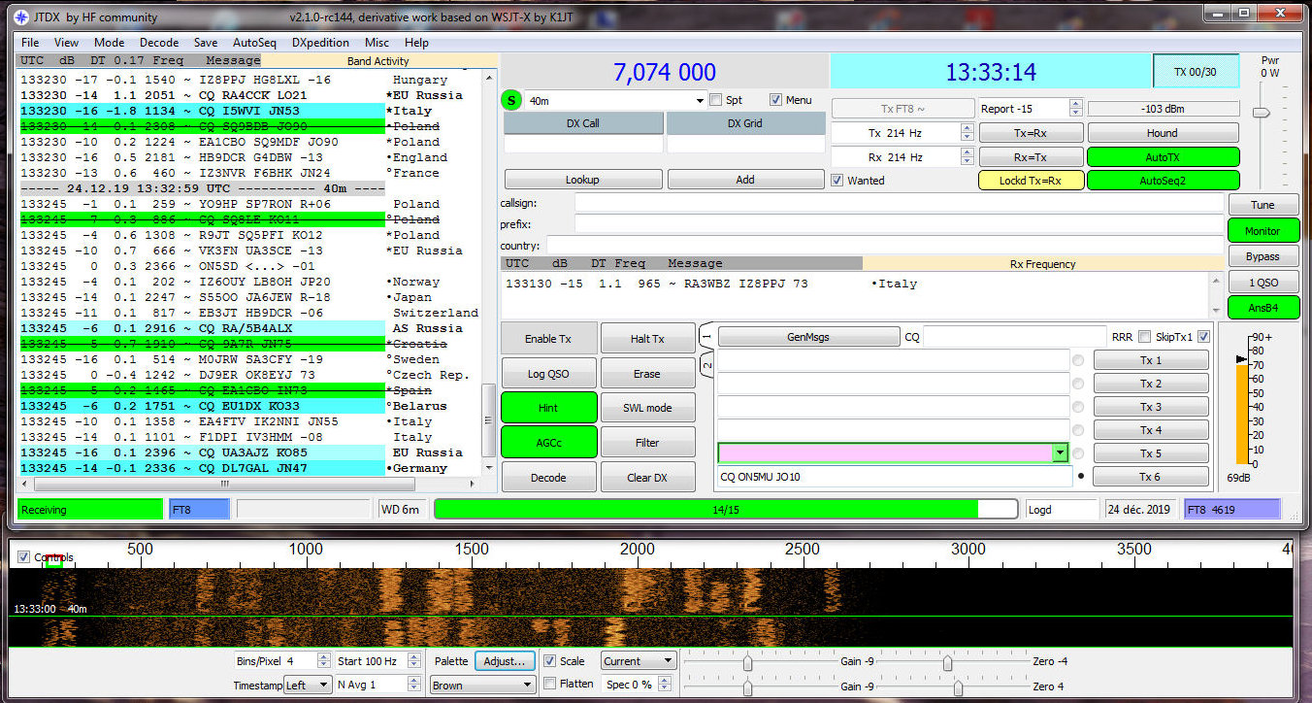Toggle the green AGCc button

tap(548, 443)
